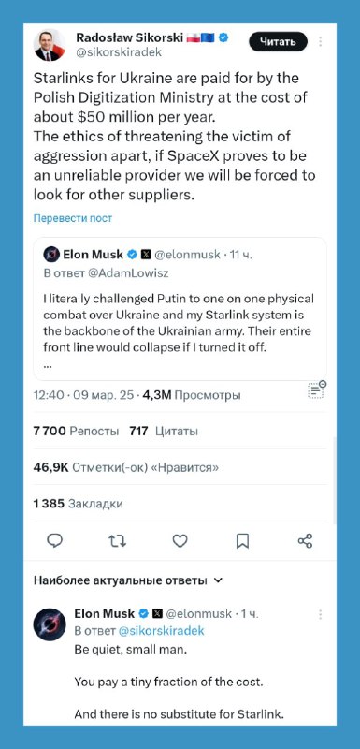Click Перевести пост translate link
Screen dimensions: 360x749
coord(73,218)
